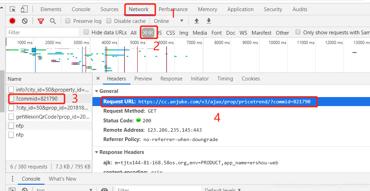Open the Elements panel tab
Viewport: 370px width, 191px height.
point(51,9)
